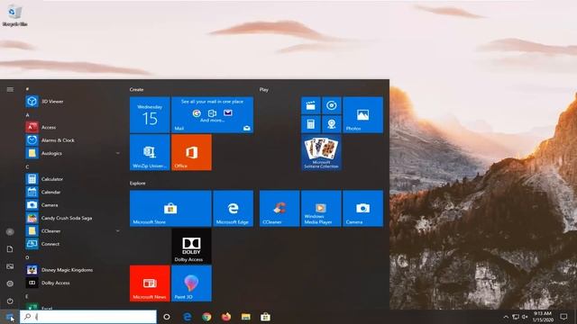This screenshot has width=577, height=324.
Task: Open the Wednesday 15 calendar tile
Action: click(150, 114)
